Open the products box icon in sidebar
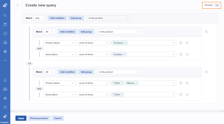 click(5, 24)
